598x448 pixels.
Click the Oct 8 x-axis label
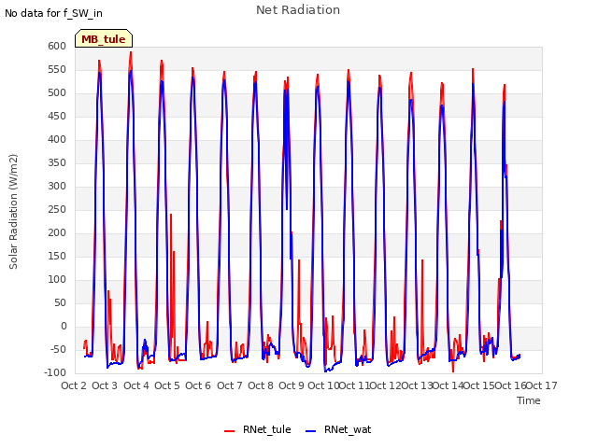(261, 385)
